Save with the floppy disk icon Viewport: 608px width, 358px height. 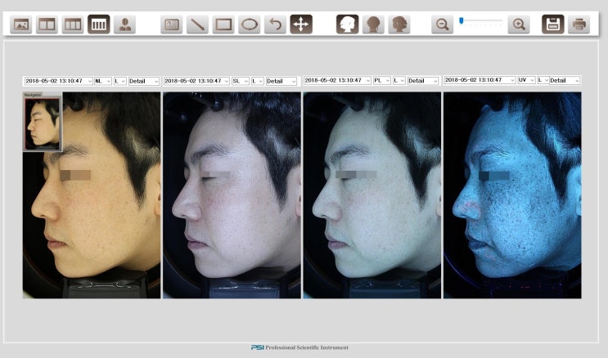pos(552,25)
